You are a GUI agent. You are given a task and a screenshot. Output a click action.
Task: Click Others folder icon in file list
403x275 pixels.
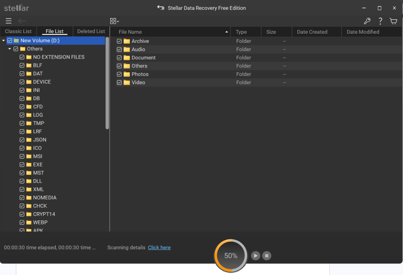[x=127, y=66]
